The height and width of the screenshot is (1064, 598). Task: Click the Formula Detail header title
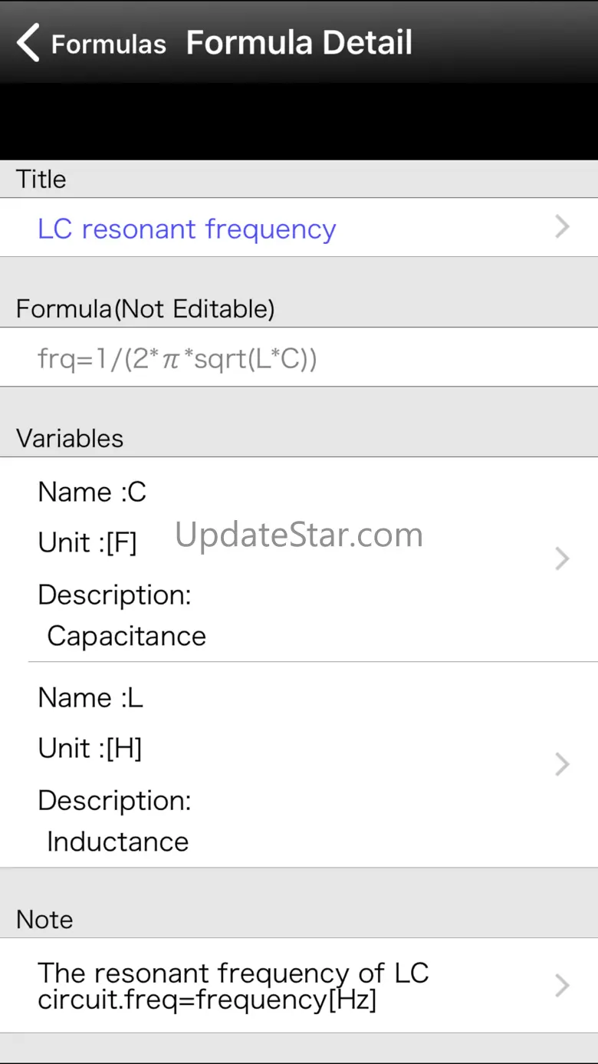tap(299, 42)
